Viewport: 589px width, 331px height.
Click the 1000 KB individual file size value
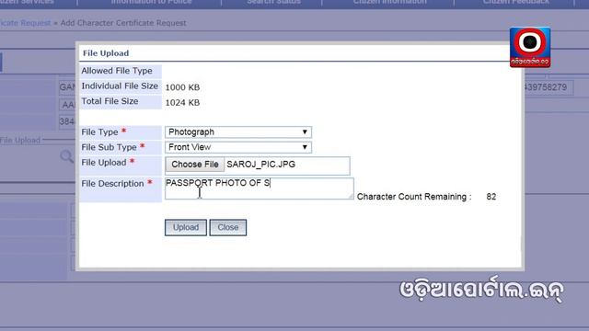(x=182, y=87)
